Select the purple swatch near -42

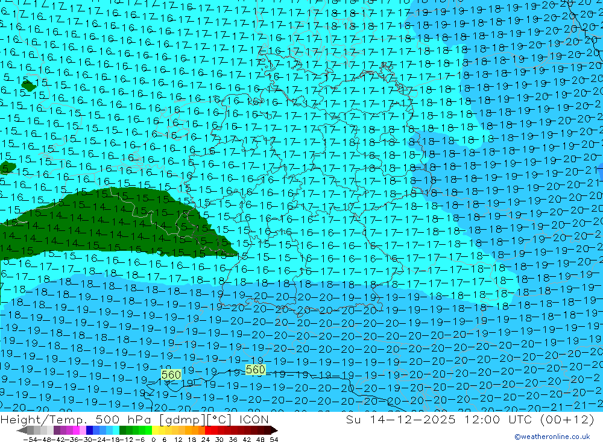pos(57,431)
